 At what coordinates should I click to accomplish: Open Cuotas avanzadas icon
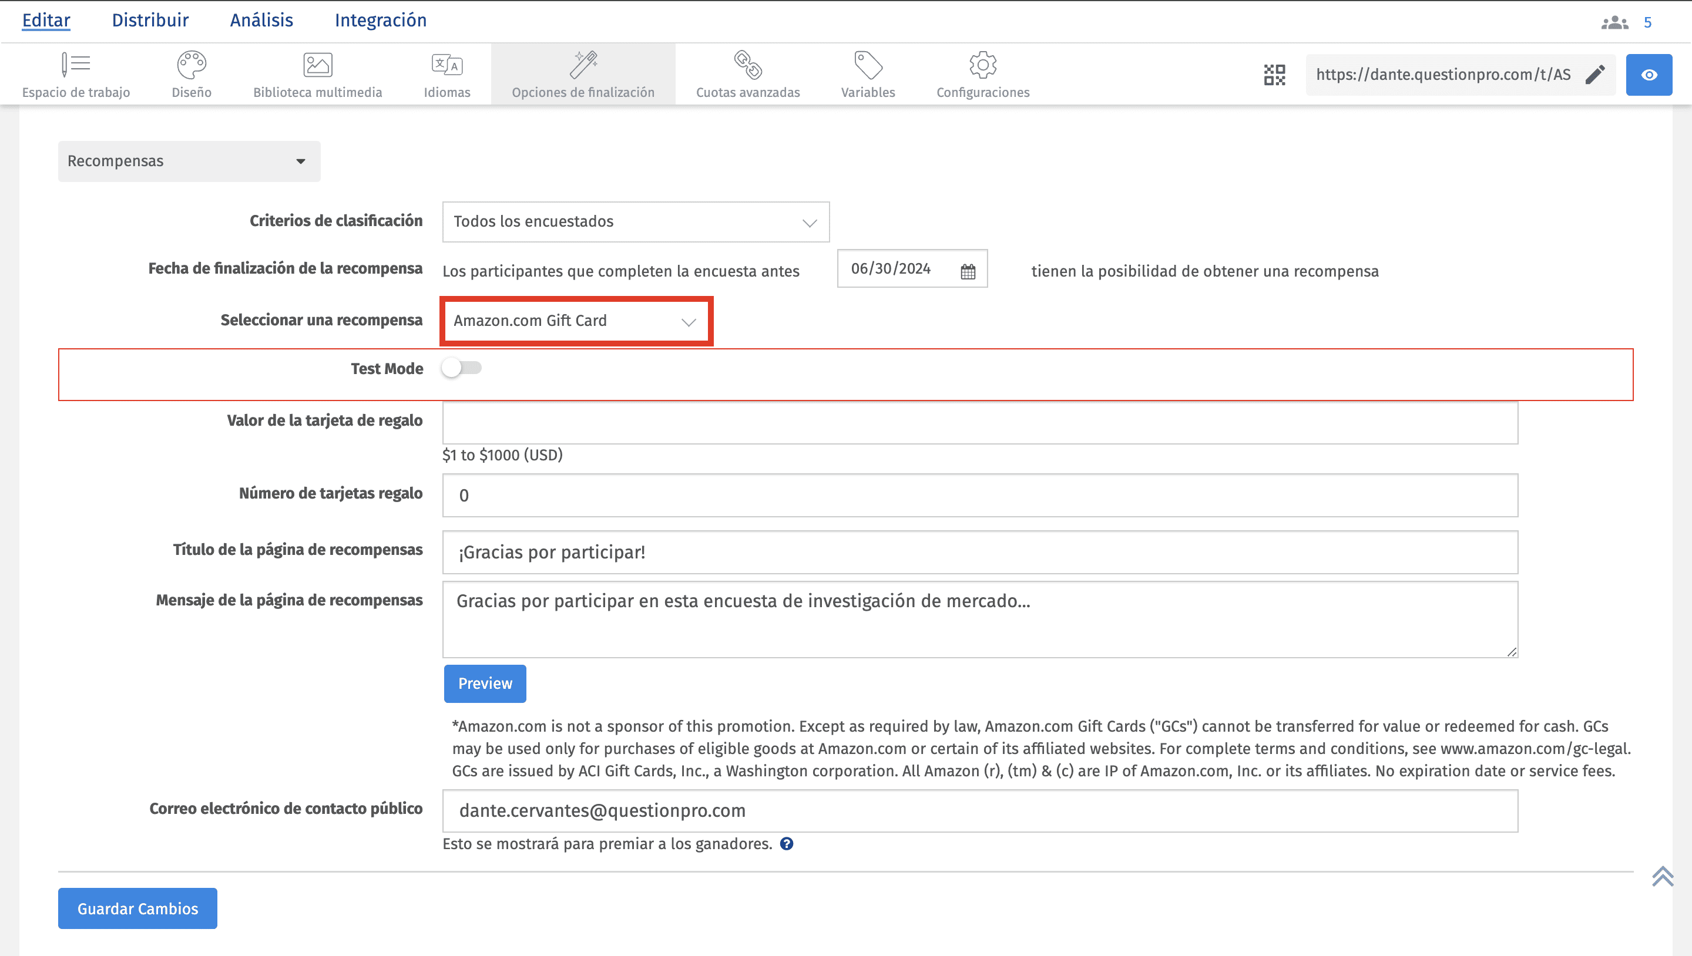747,65
